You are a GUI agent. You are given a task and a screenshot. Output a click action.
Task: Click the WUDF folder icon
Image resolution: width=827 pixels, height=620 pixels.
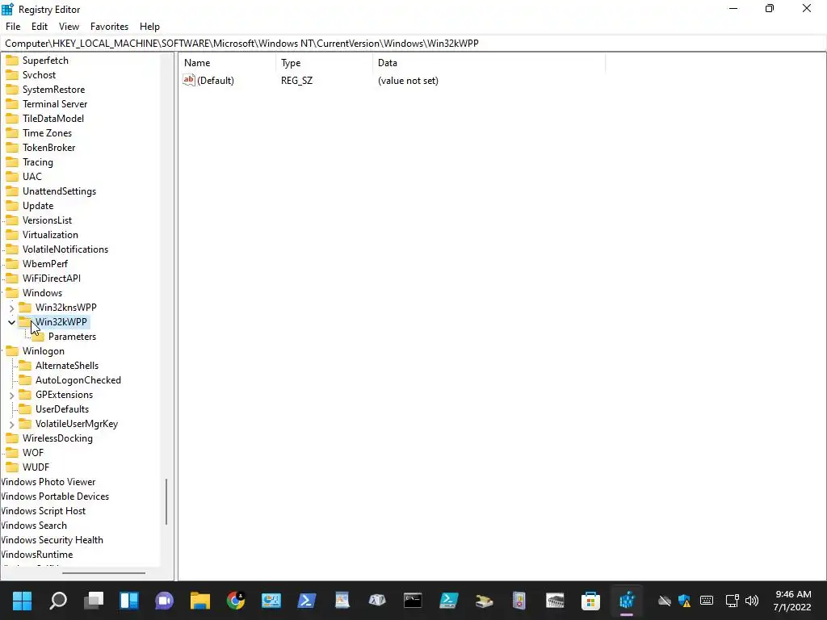pos(11,467)
